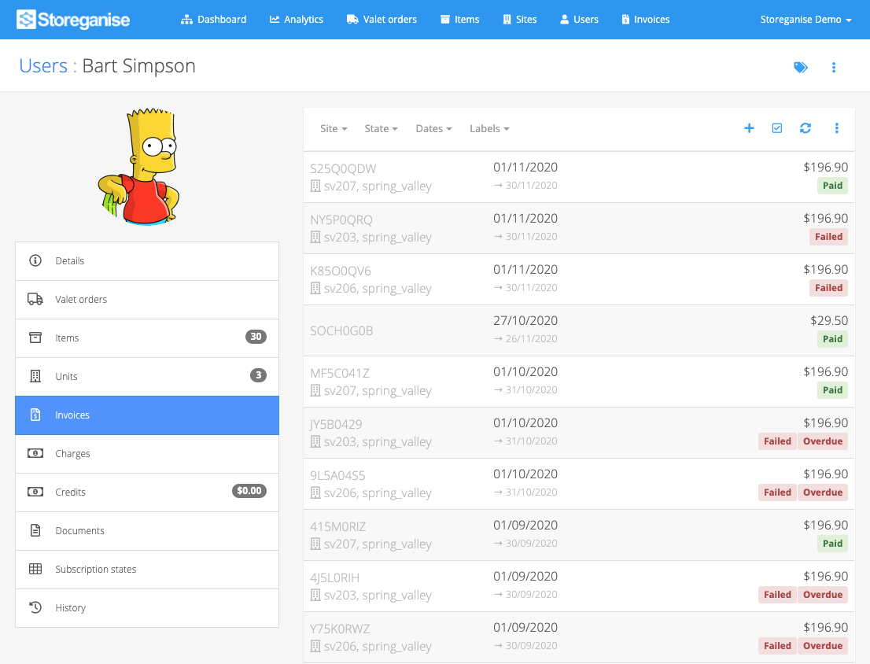
Task: Open Invoices in top navigation
Action: tap(645, 20)
